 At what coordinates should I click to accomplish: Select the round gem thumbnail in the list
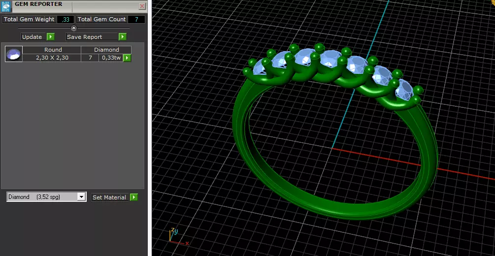(x=14, y=54)
